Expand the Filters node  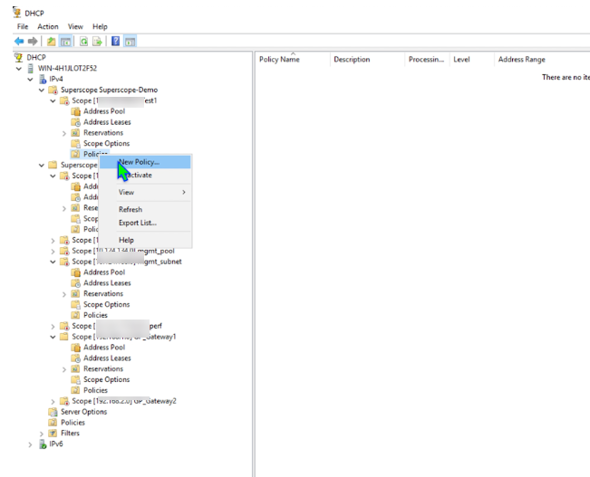coord(42,434)
